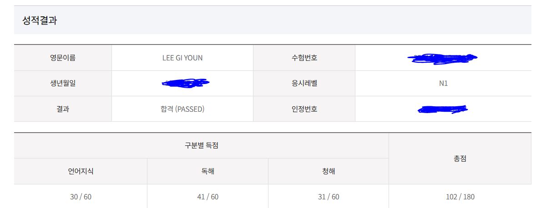Click the 구분별 득점 column header
Screen dimensions: 536x208
201,145
